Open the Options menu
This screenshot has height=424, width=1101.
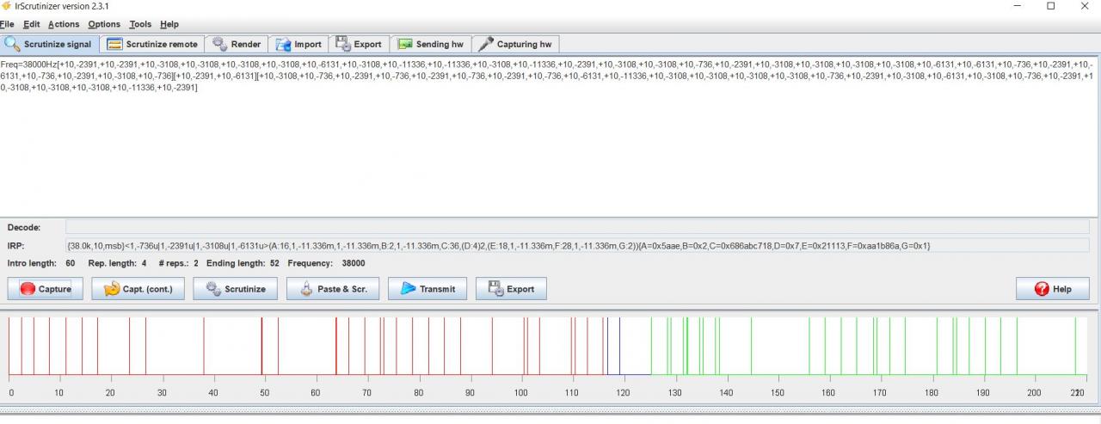pyautogui.click(x=104, y=24)
